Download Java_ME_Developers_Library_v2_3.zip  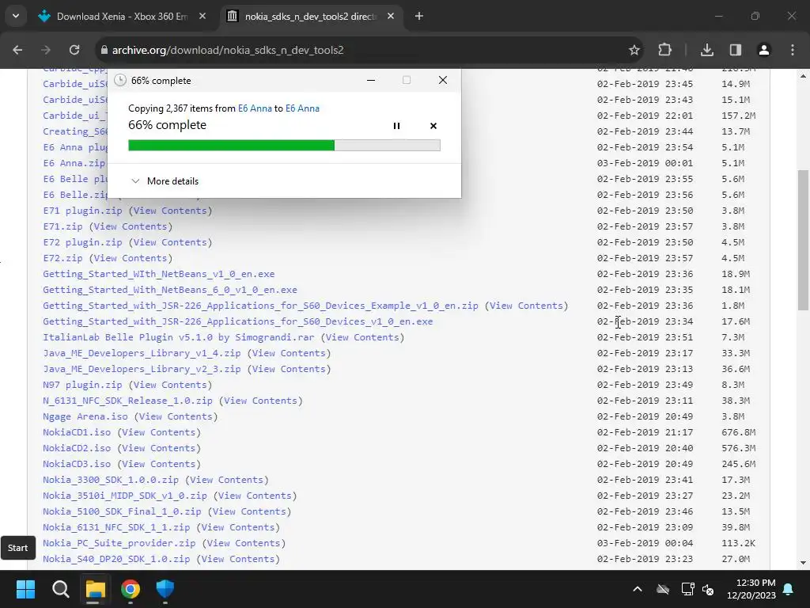coord(142,369)
